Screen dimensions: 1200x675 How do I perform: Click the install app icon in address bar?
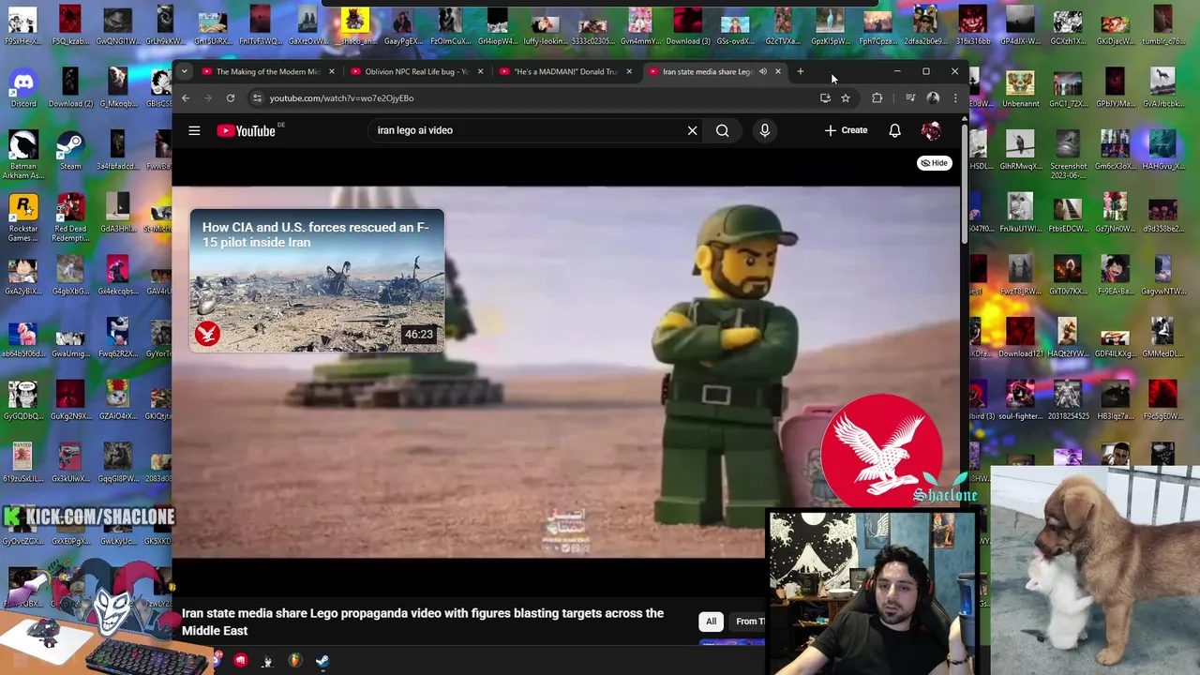click(x=825, y=97)
